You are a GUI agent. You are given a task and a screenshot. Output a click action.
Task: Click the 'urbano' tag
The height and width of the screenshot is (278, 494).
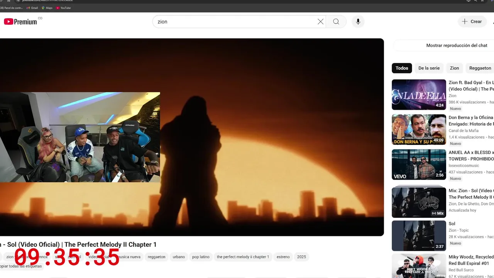point(179,257)
